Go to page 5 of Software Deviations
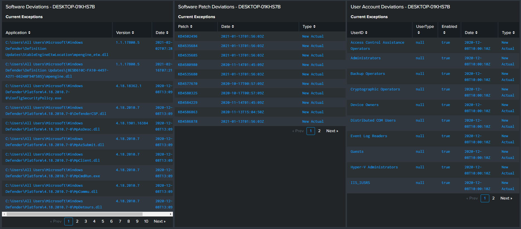This screenshot has width=521, height=229. point(103,221)
